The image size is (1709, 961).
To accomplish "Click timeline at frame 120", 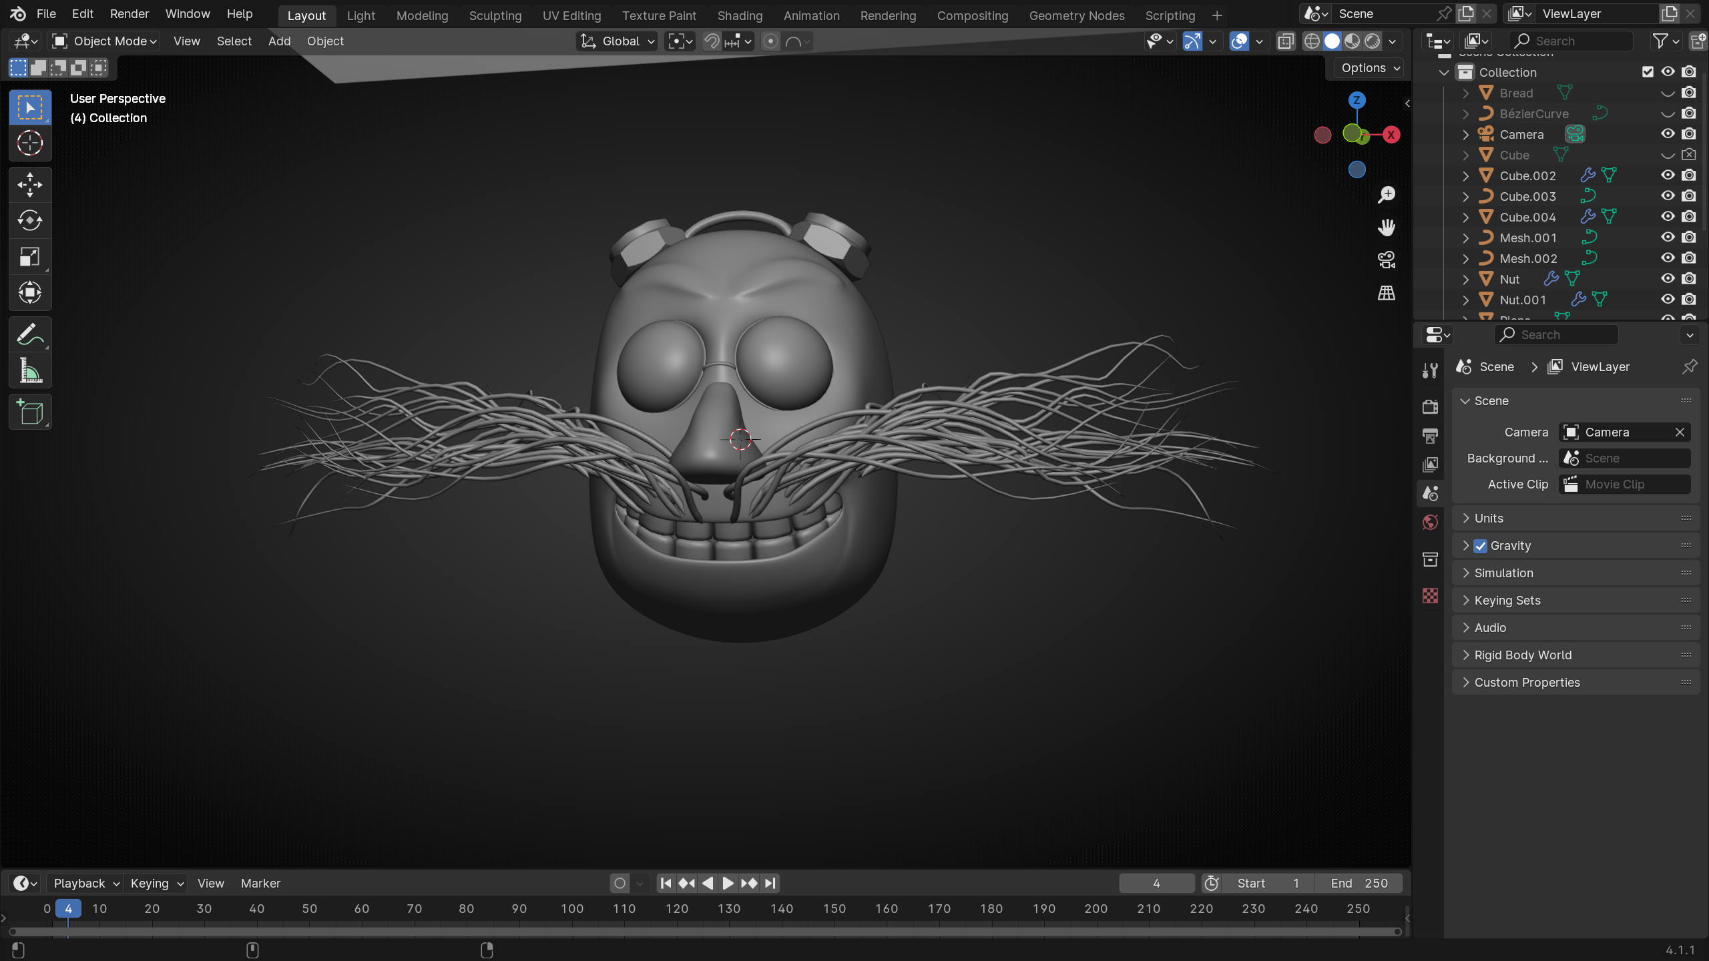I will tap(677, 909).
